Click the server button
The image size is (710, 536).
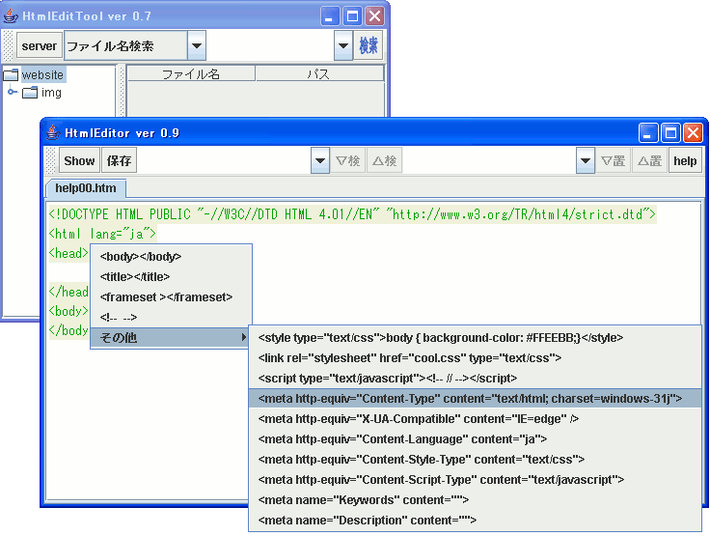[40, 45]
